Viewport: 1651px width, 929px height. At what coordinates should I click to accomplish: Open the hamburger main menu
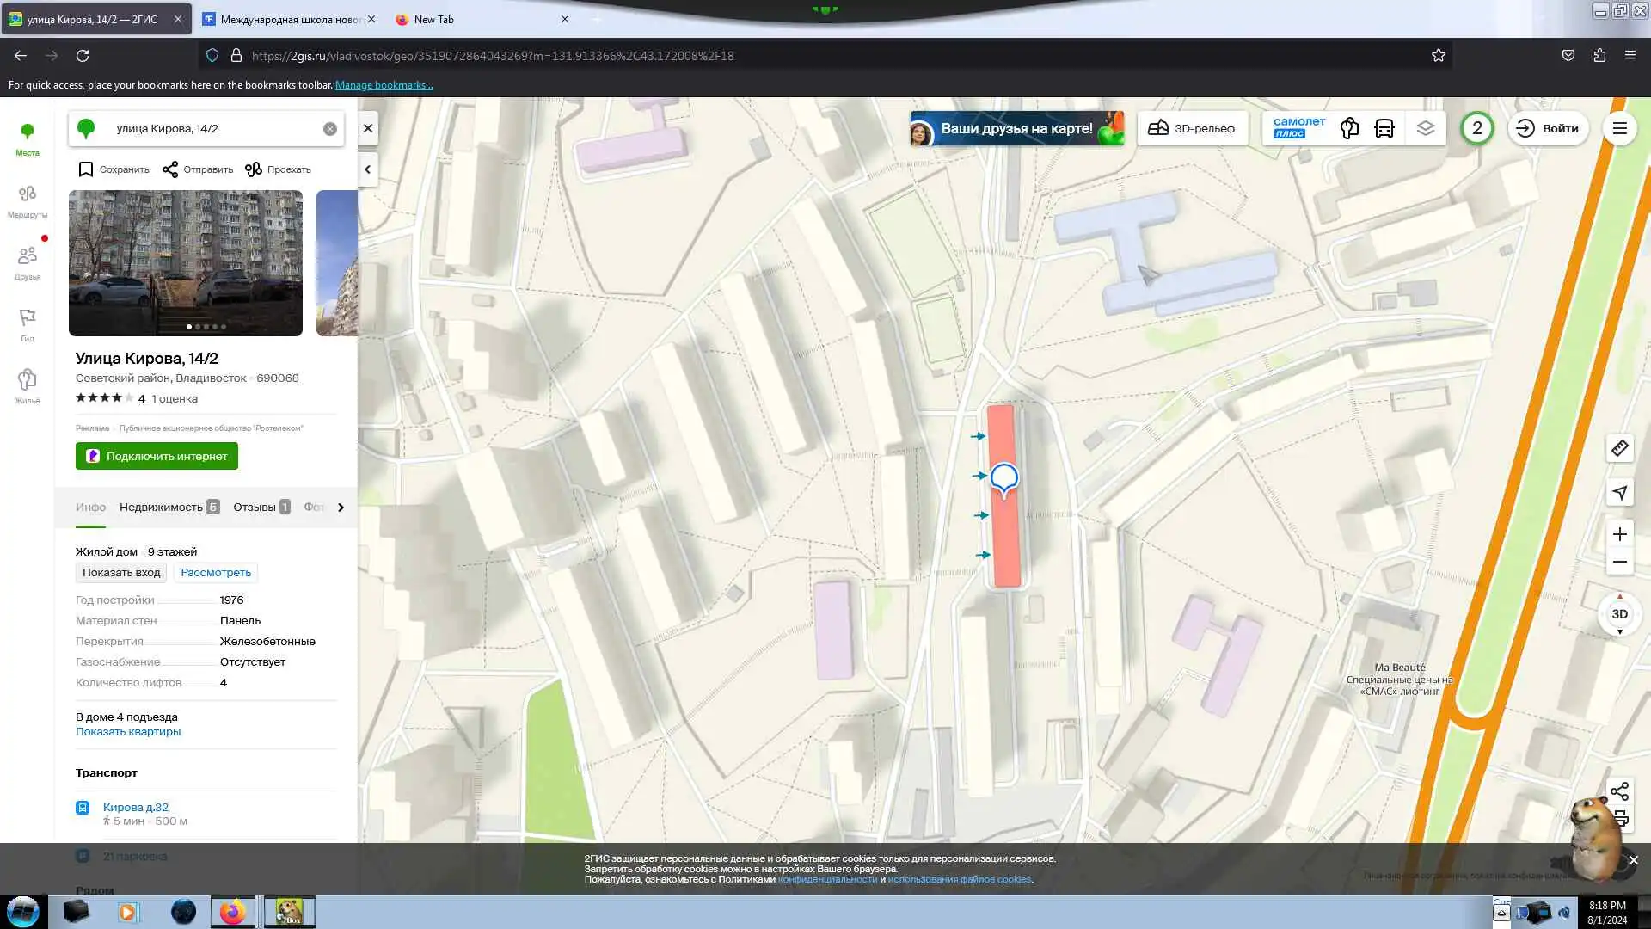[1619, 128]
